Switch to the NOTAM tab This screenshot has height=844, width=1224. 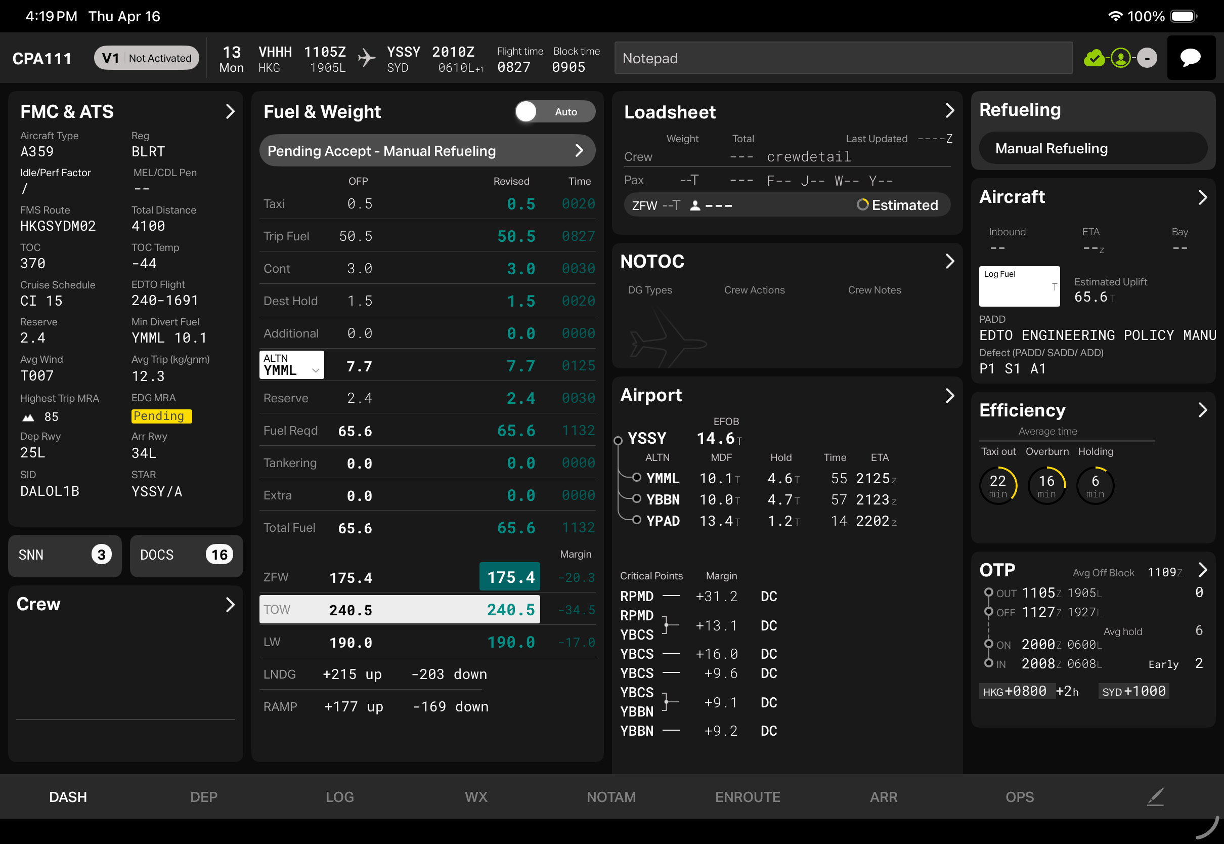coord(611,797)
